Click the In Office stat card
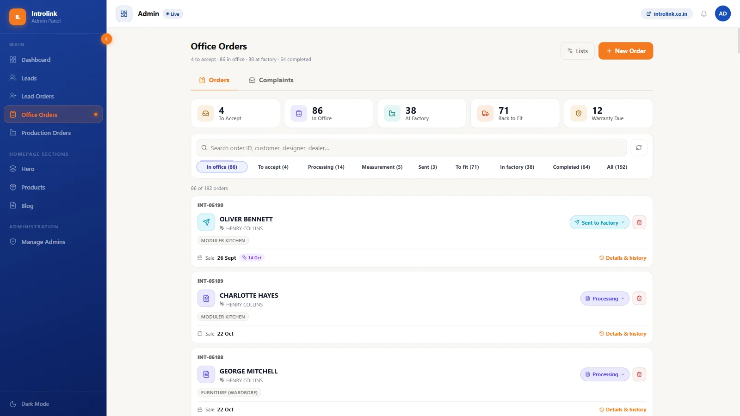Screen dimensions: 740x416 (x=329, y=113)
